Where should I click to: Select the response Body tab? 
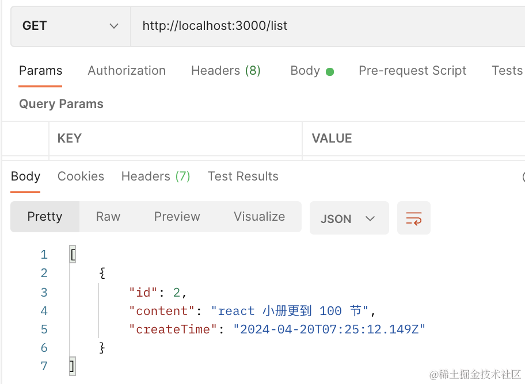[26, 176]
